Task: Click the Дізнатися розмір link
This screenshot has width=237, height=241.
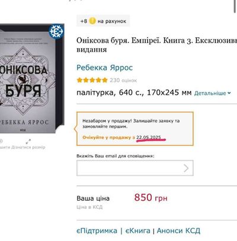Action: [28, 147]
